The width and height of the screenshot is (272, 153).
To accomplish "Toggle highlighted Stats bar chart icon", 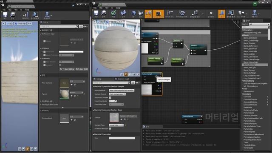I will click(221, 14).
